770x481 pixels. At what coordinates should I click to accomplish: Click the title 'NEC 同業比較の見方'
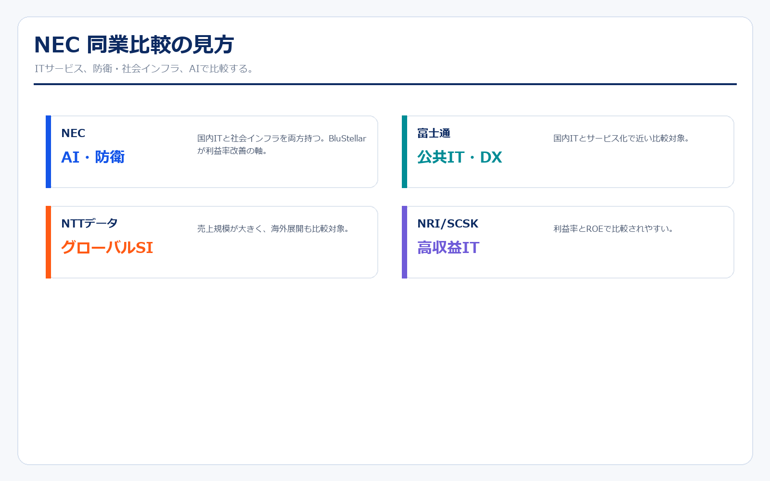(134, 45)
